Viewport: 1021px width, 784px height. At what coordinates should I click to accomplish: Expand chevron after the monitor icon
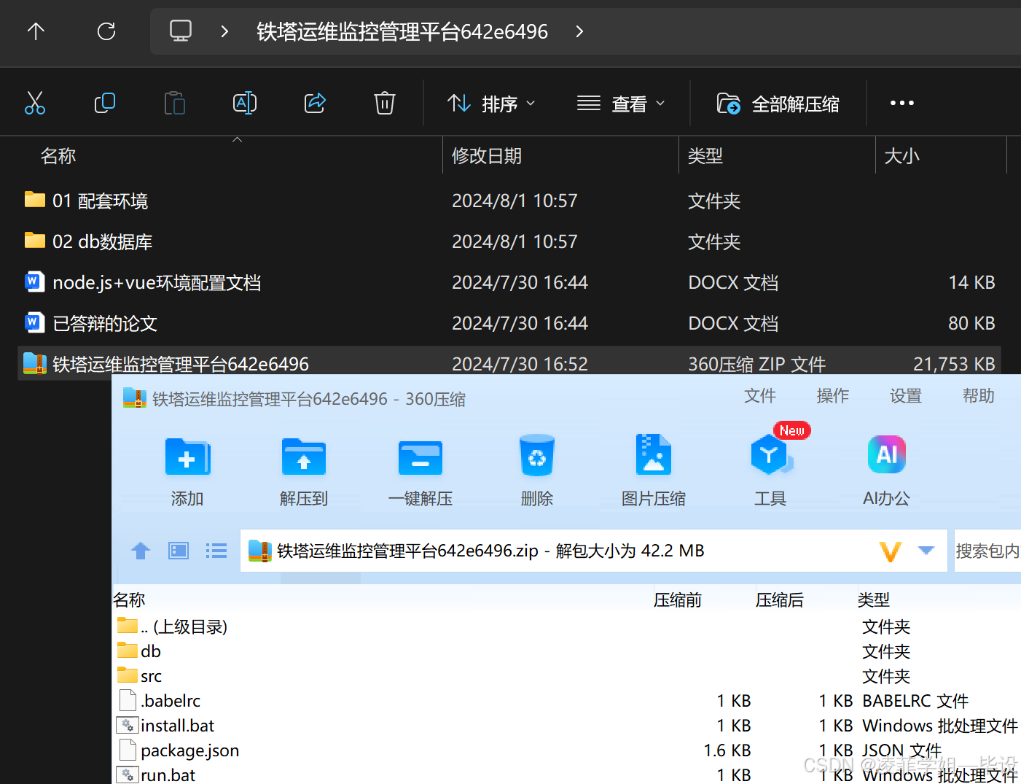point(224,31)
